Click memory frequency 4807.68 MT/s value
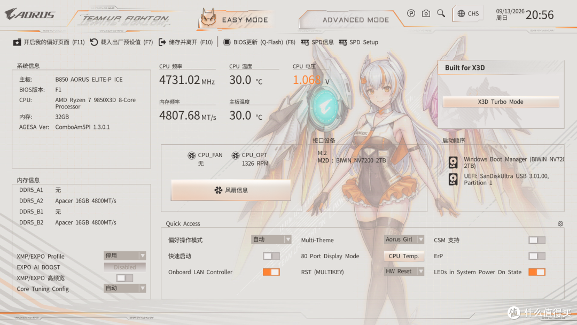 pyautogui.click(x=188, y=115)
